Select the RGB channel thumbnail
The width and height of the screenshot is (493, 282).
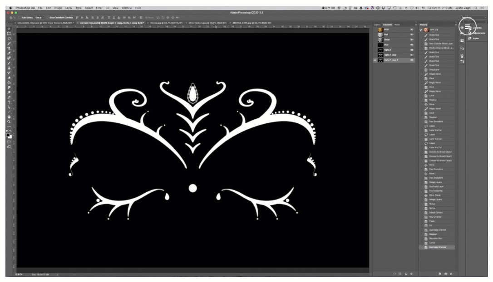(380, 29)
